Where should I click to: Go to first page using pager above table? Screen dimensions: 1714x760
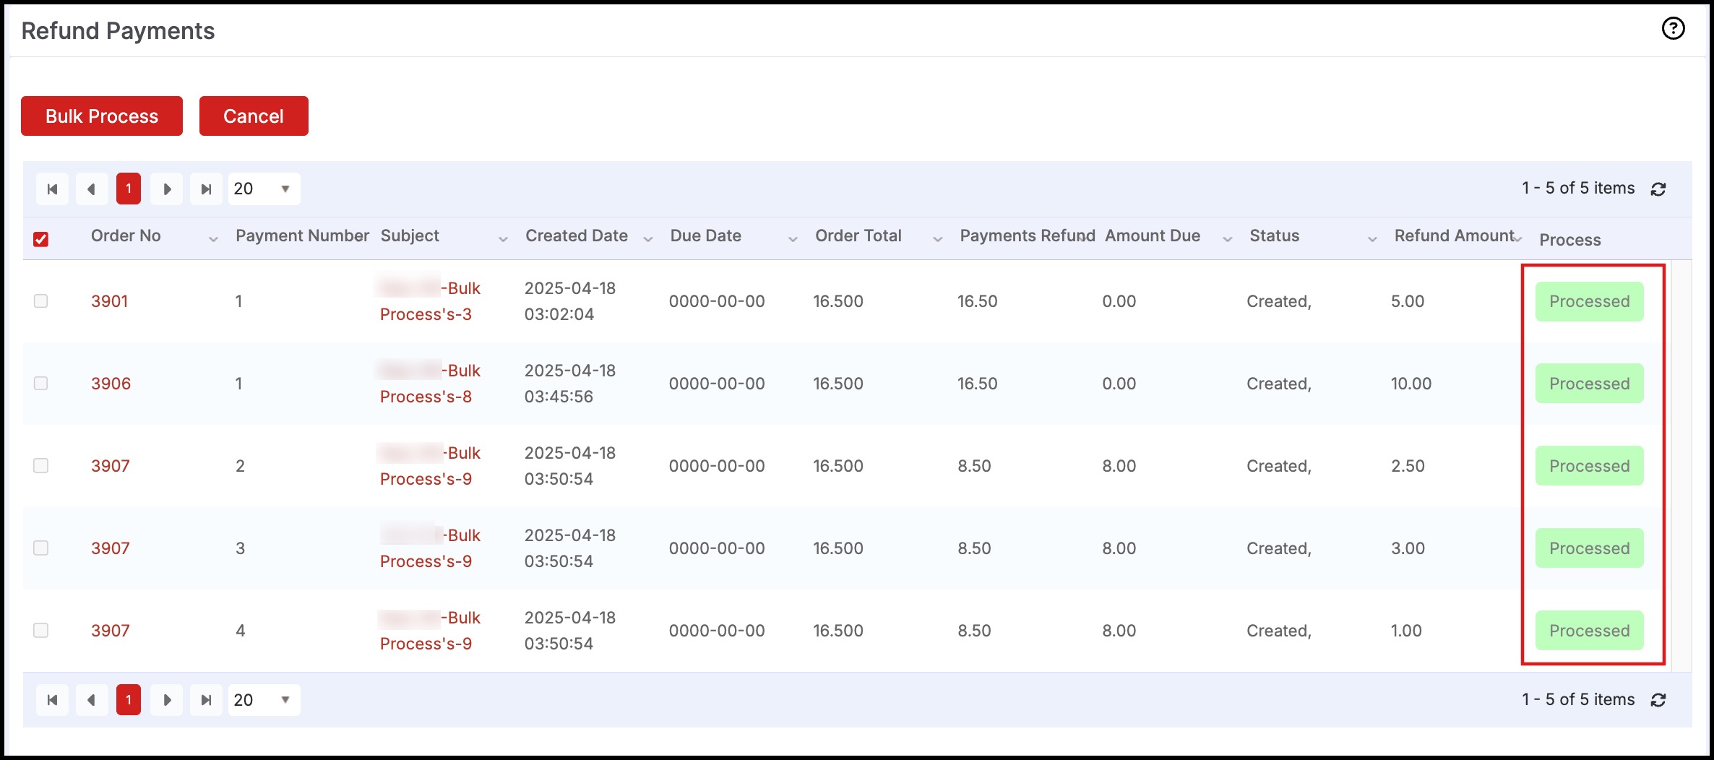pos(52,189)
